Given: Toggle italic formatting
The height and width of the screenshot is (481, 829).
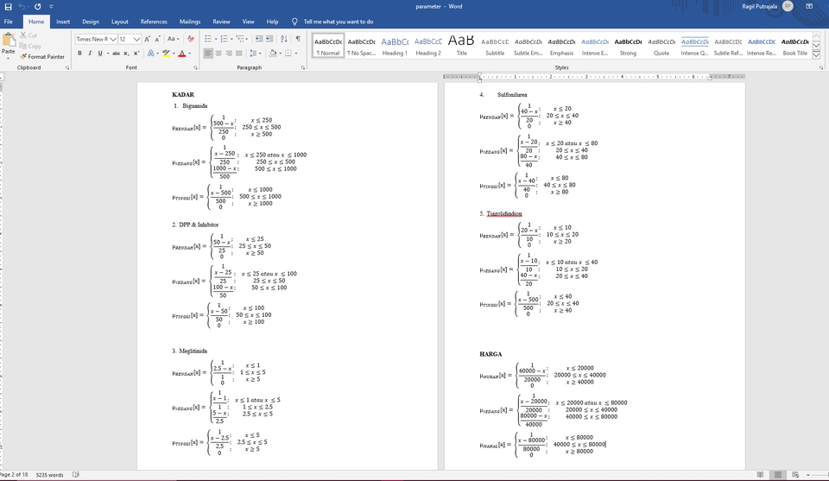Looking at the screenshot, I should tap(90, 54).
